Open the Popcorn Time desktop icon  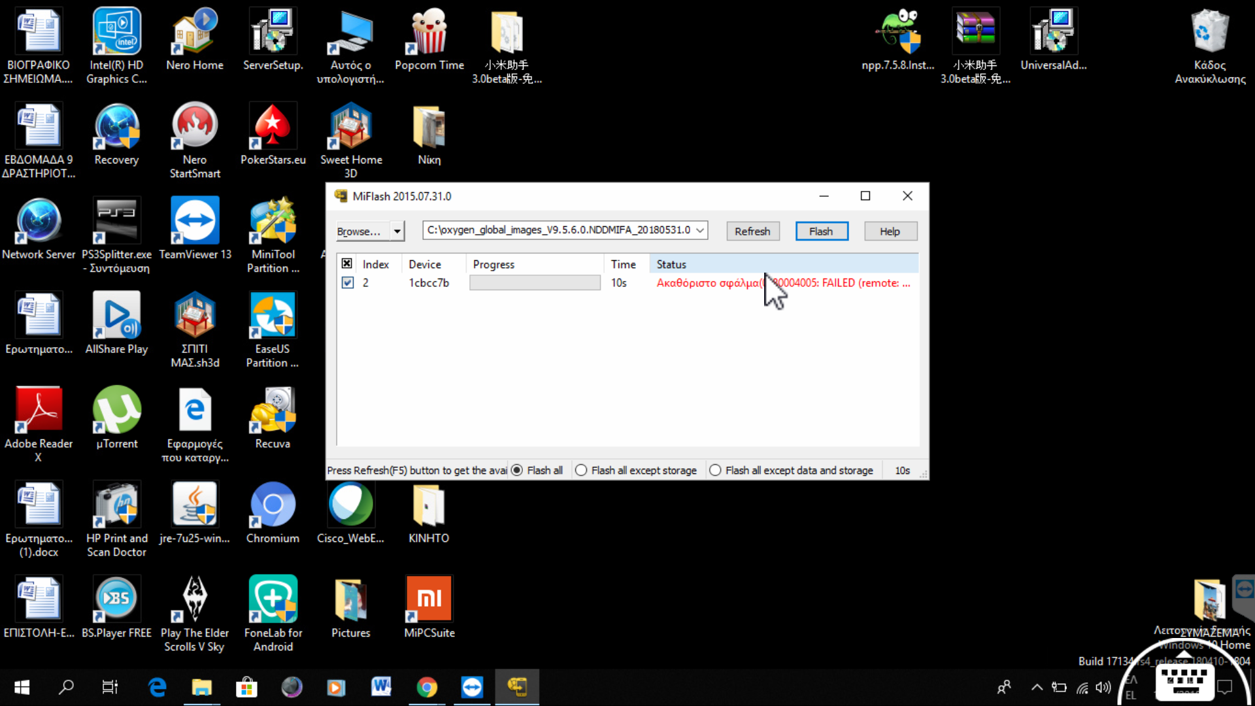pos(429,31)
